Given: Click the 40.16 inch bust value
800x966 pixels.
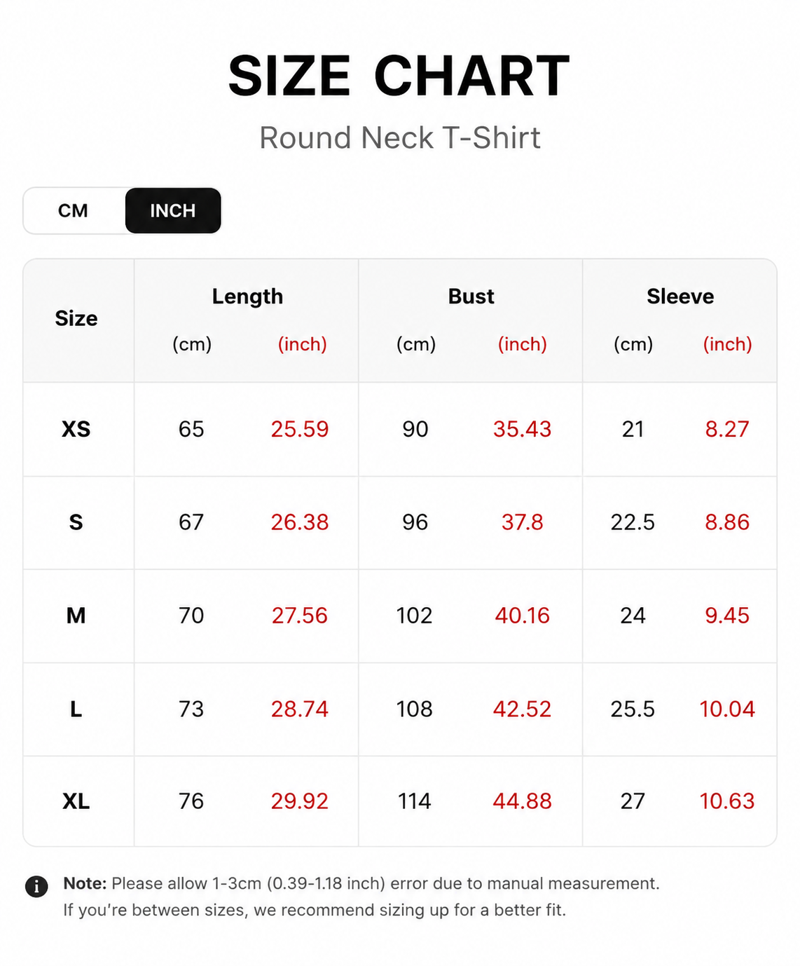Looking at the screenshot, I should coord(523,615).
